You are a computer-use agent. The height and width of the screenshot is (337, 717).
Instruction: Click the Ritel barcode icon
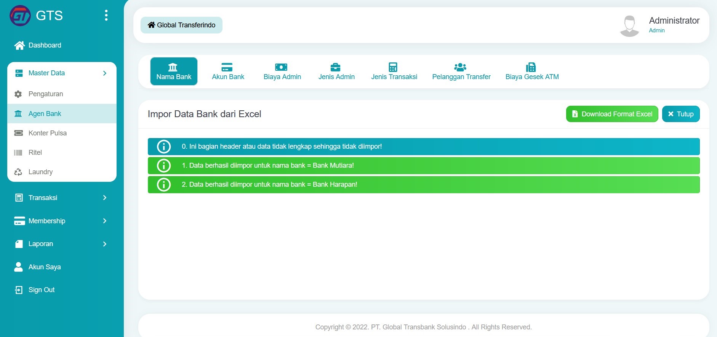[x=18, y=153]
